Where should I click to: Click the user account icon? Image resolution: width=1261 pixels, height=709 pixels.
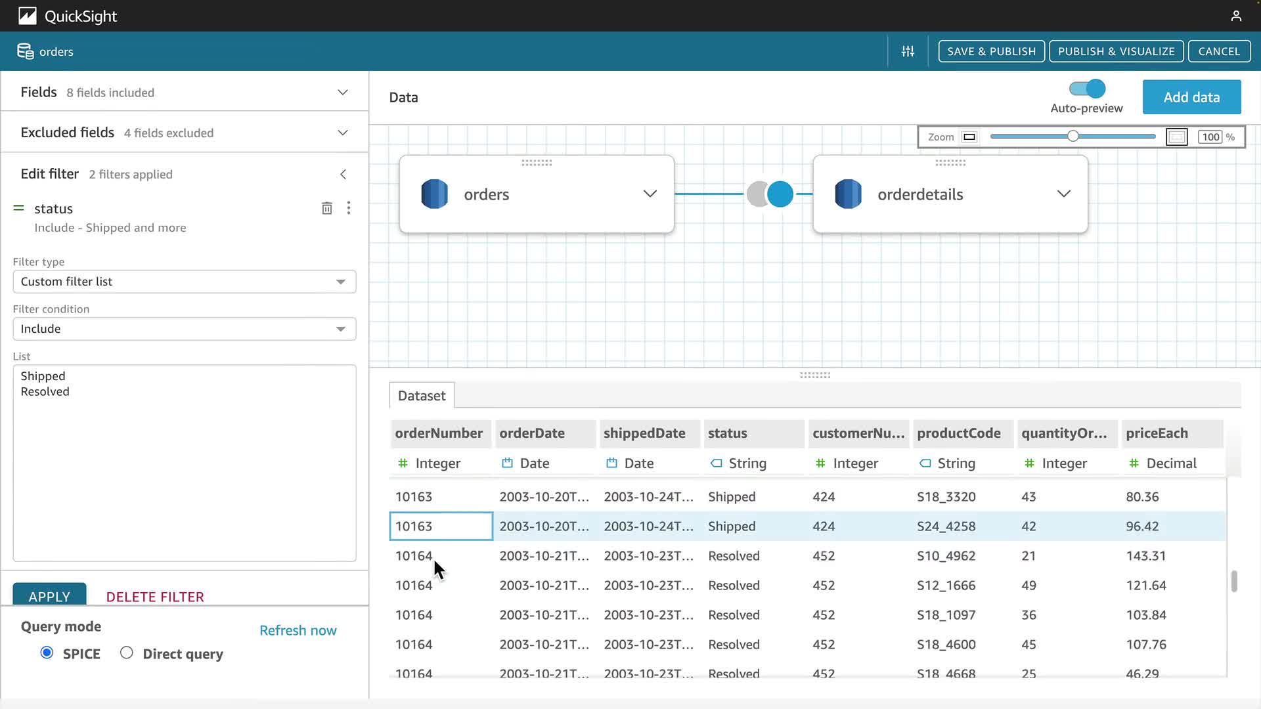(x=1235, y=16)
